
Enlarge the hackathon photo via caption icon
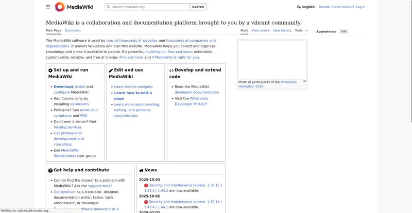coord(304,81)
